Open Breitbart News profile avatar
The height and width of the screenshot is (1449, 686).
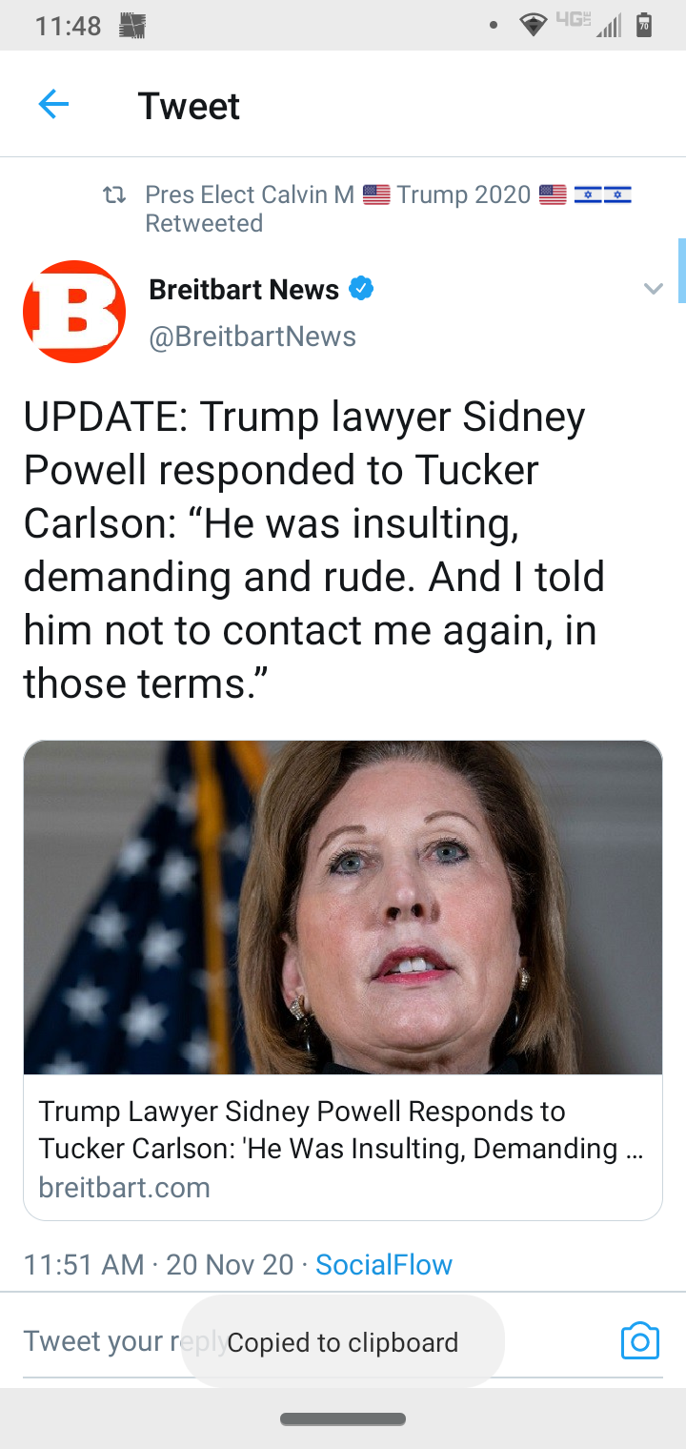(74, 312)
